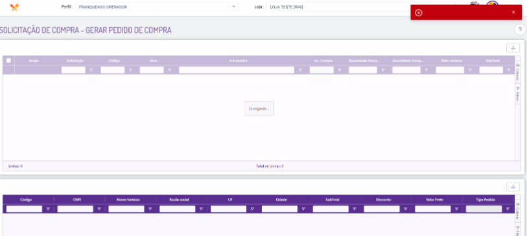Image resolution: width=527 pixels, height=236 pixels.
Task: Open the Perfil dropdown
Action: [157, 6]
